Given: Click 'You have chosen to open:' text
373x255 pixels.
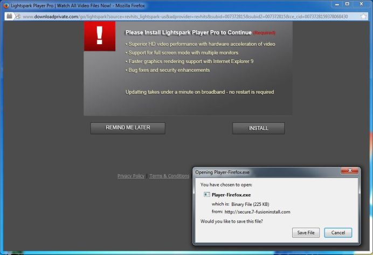Looking at the screenshot, I should point(226,184).
